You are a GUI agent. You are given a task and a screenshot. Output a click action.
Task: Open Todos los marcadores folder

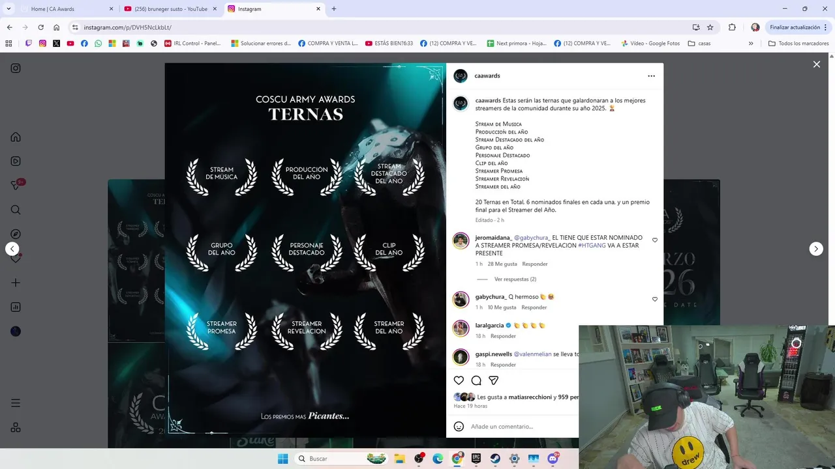point(798,44)
